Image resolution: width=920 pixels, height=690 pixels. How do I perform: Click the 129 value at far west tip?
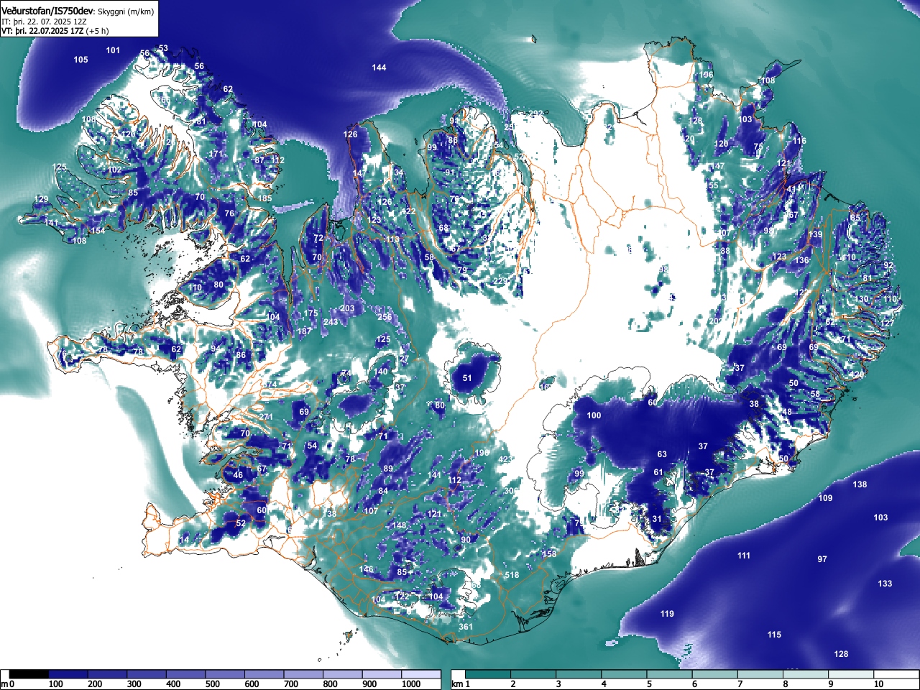click(42, 199)
